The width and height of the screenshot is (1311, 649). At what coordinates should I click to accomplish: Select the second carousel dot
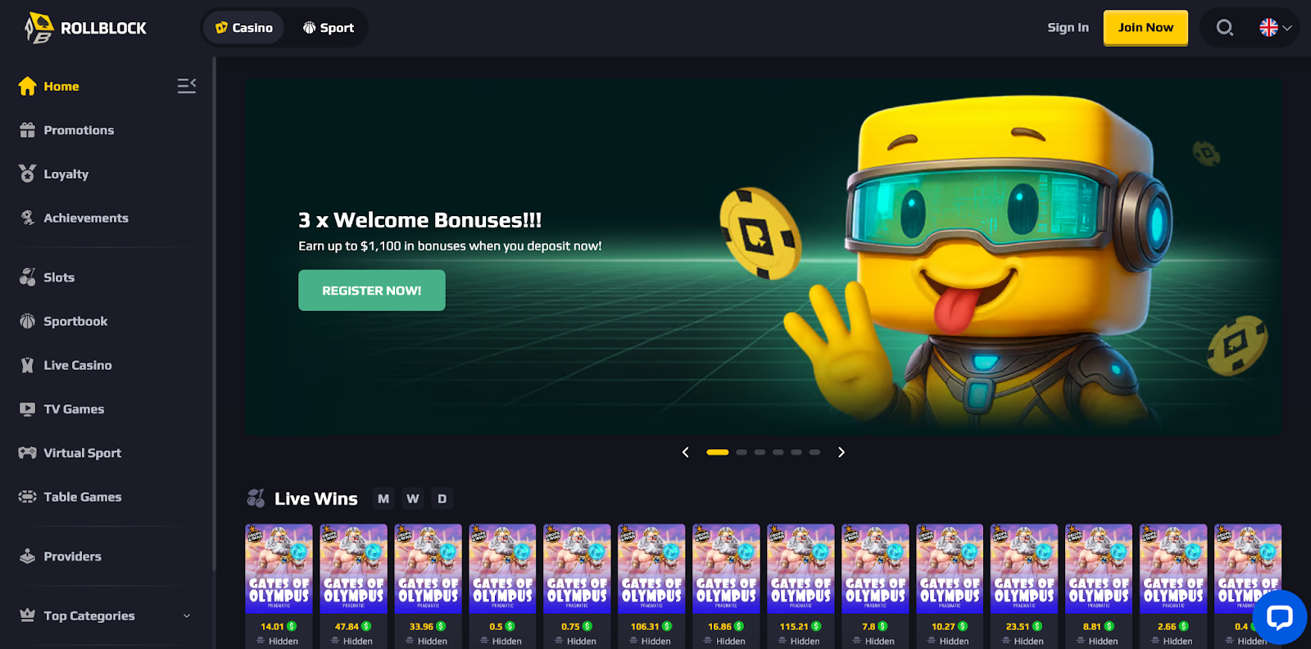(x=742, y=452)
